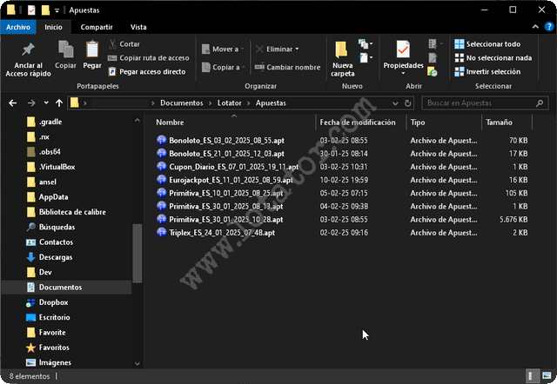Click the up-arrow to go to the parent folder

point(57,103)
